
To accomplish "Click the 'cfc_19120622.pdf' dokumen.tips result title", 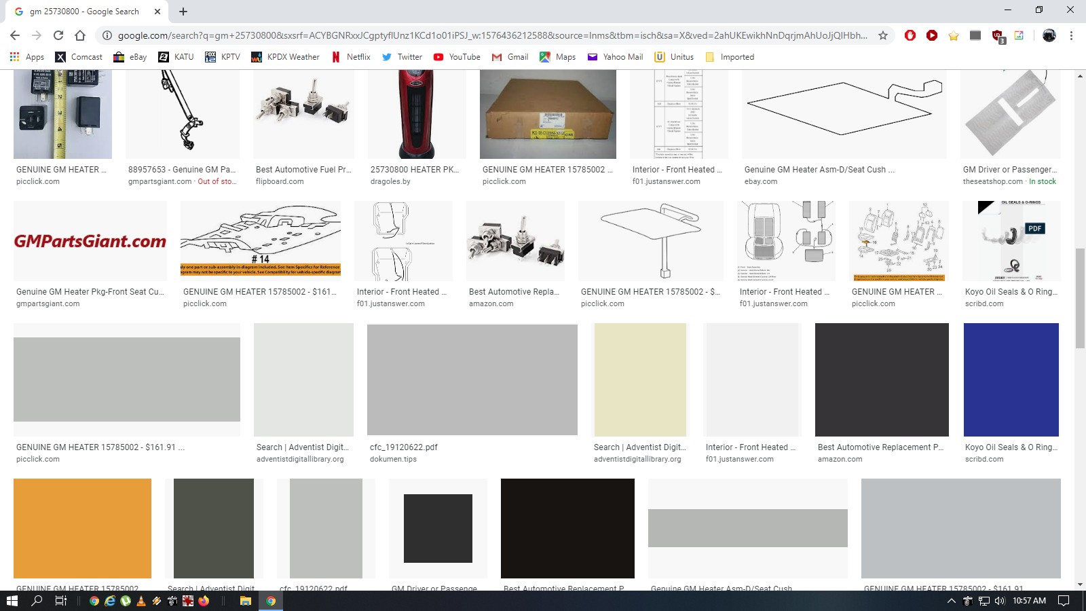I will pos(404,447).
